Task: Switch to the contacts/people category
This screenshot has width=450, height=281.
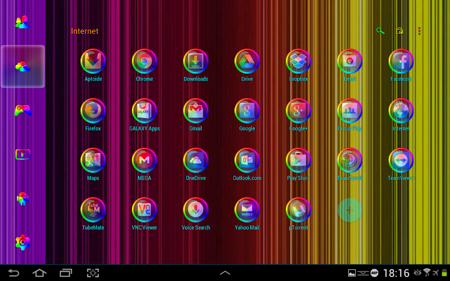Action: 23,22
